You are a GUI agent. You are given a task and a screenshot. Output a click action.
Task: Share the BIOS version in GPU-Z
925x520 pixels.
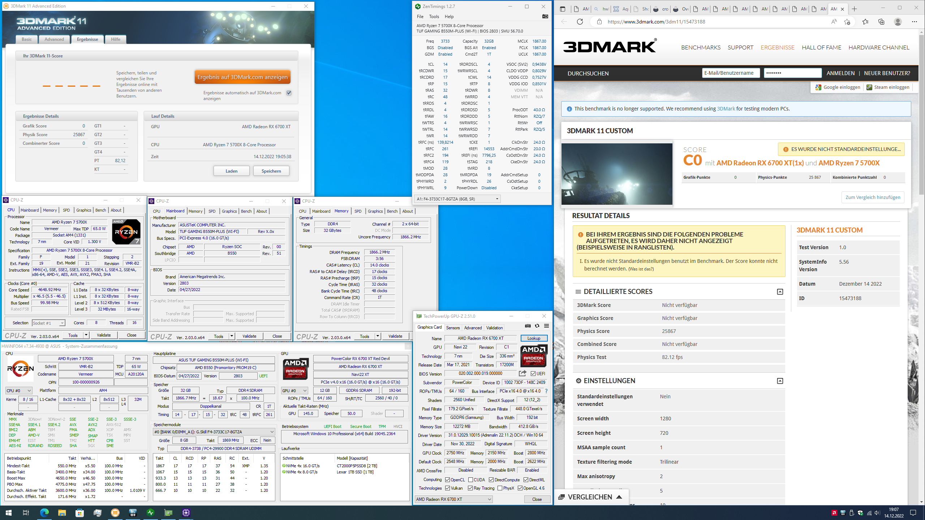click(x=523, y=373)
